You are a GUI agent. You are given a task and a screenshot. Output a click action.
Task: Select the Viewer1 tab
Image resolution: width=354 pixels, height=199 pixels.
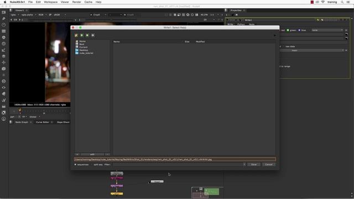pyautogui.click(x=19, y=11)
